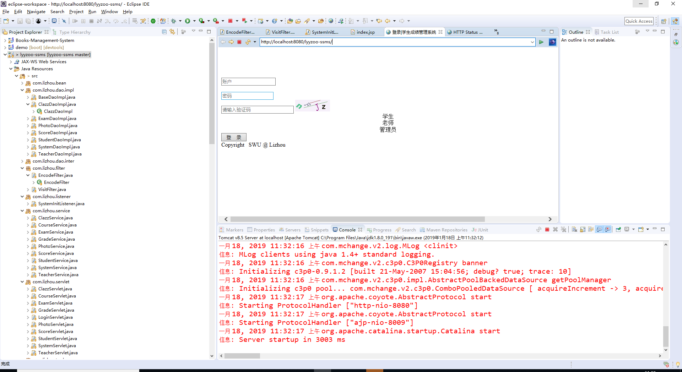Terminate Tomcat with the red stop icon
Screen dimensions: 682x372
coord(547,229)
